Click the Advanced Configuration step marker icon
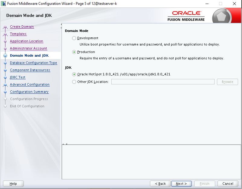Viewport: 242px width, 189px height. (5, 85)
